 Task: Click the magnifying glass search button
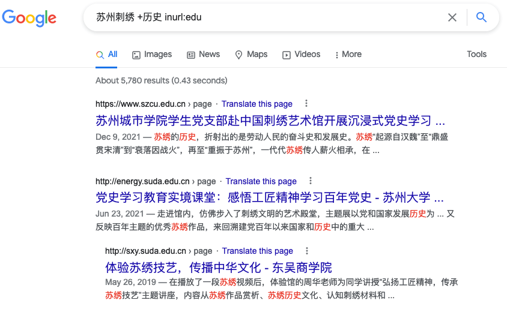[x=481, y=17]
